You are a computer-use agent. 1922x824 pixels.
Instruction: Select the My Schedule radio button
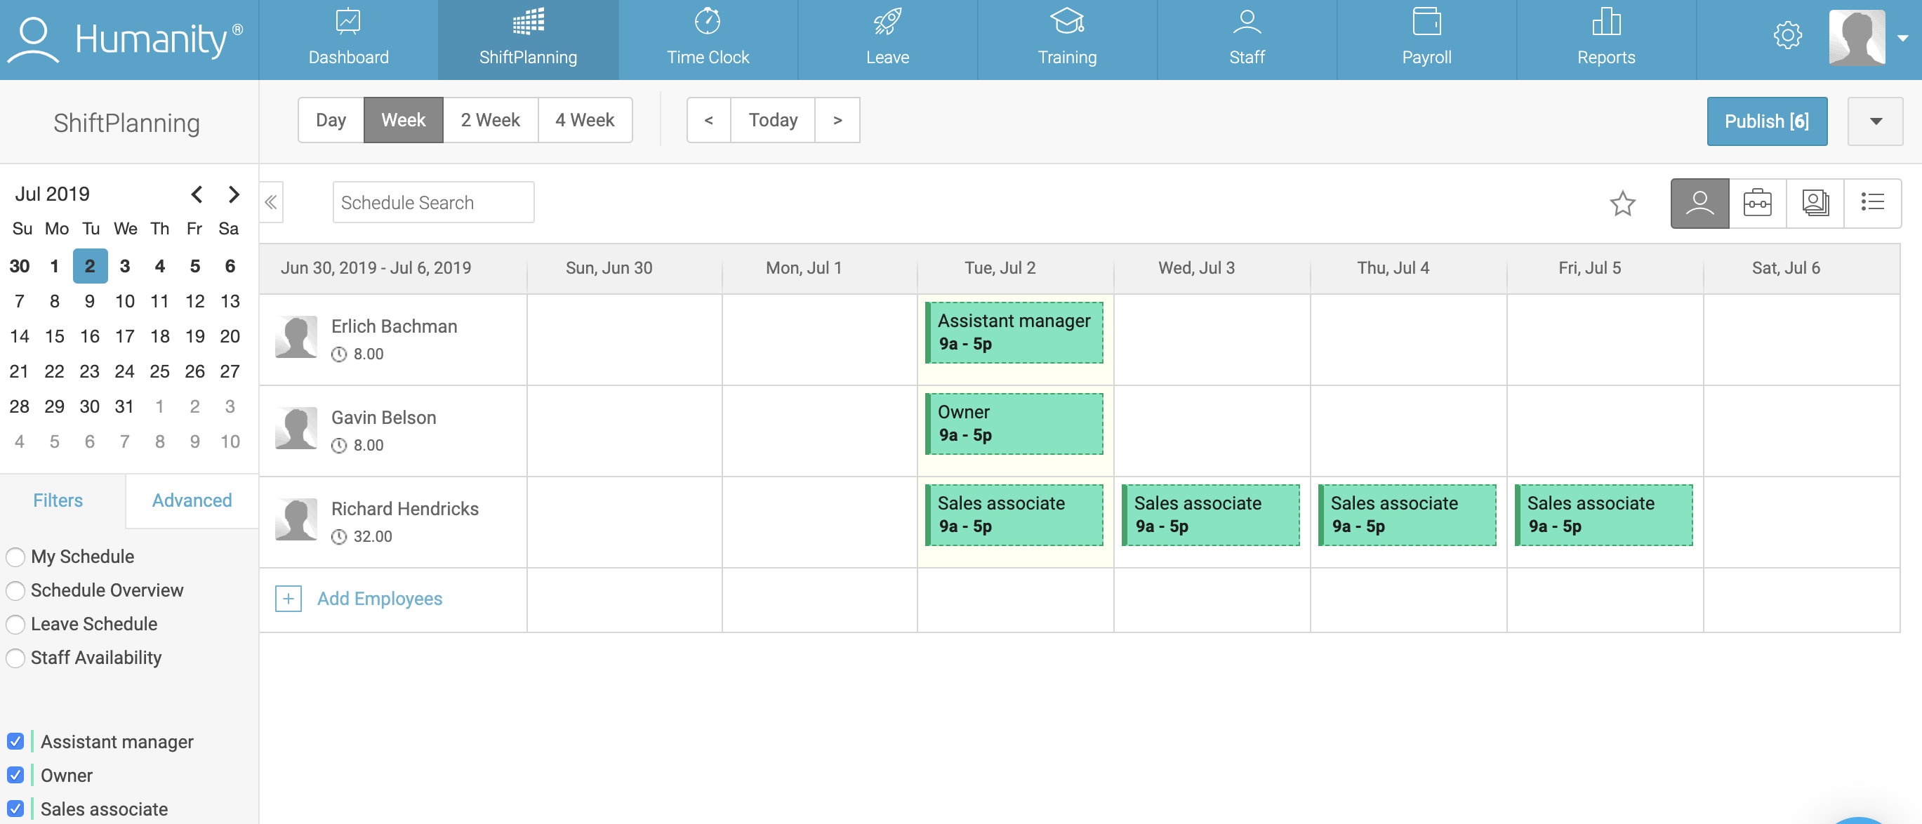pyautogui.click(x=15, y=557)
